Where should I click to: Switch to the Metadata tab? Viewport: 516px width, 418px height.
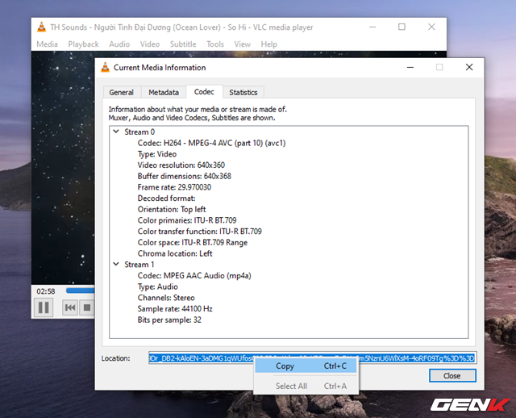[x=164, y=92]
